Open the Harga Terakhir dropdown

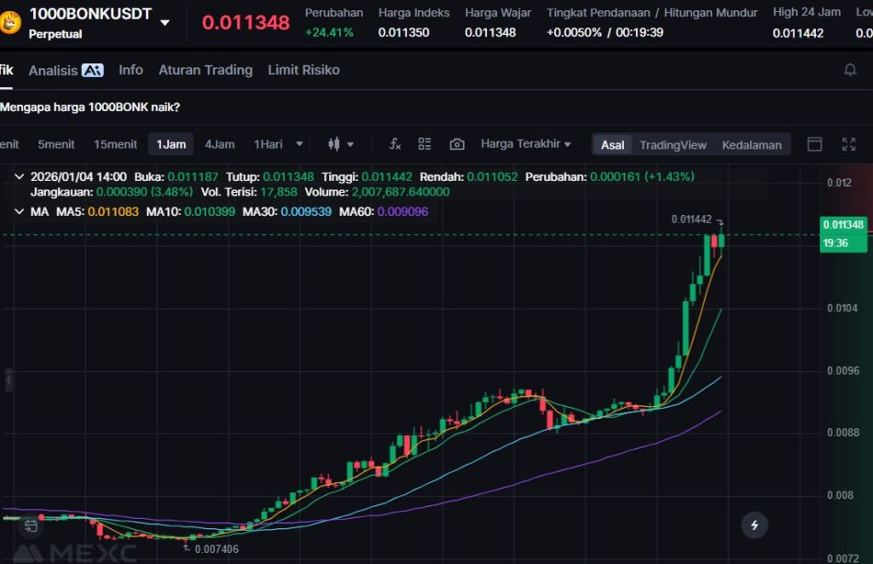click(x=525, y=144)
